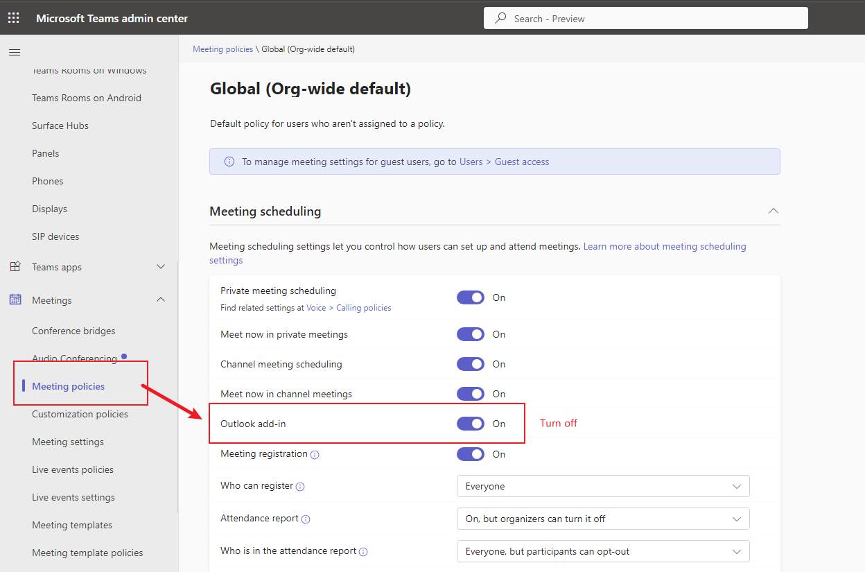Click the info icon next to Meeting registration
Viewport: 865px width, 572px height.
tap(315, 454)
